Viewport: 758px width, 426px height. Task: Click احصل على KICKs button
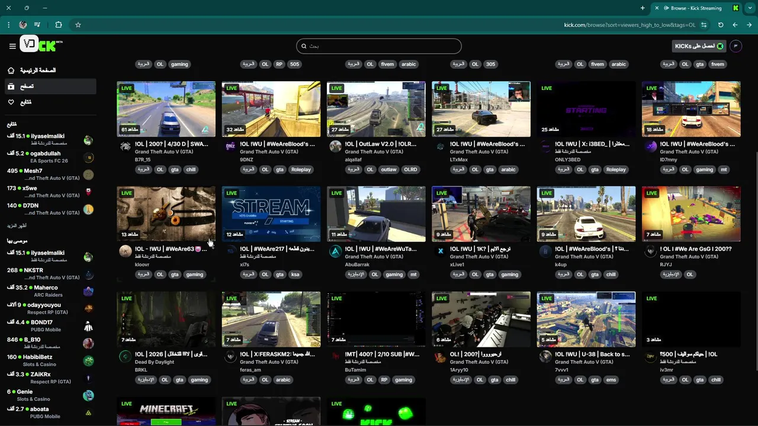coord(699,46)
